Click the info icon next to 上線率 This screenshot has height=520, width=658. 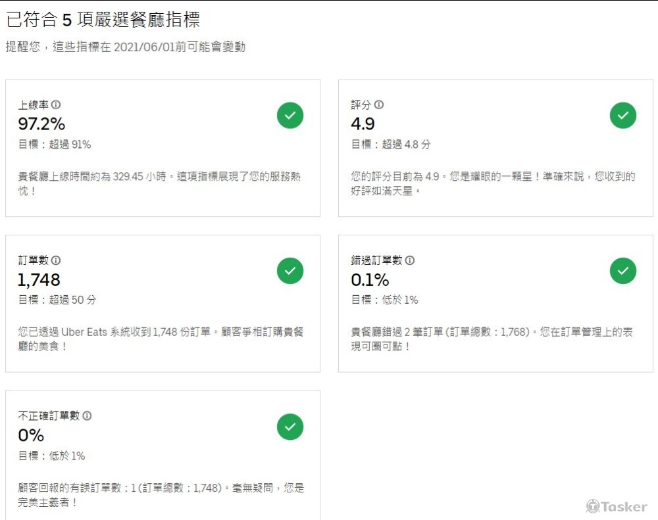pyautogui.click(x=55, y=105)
